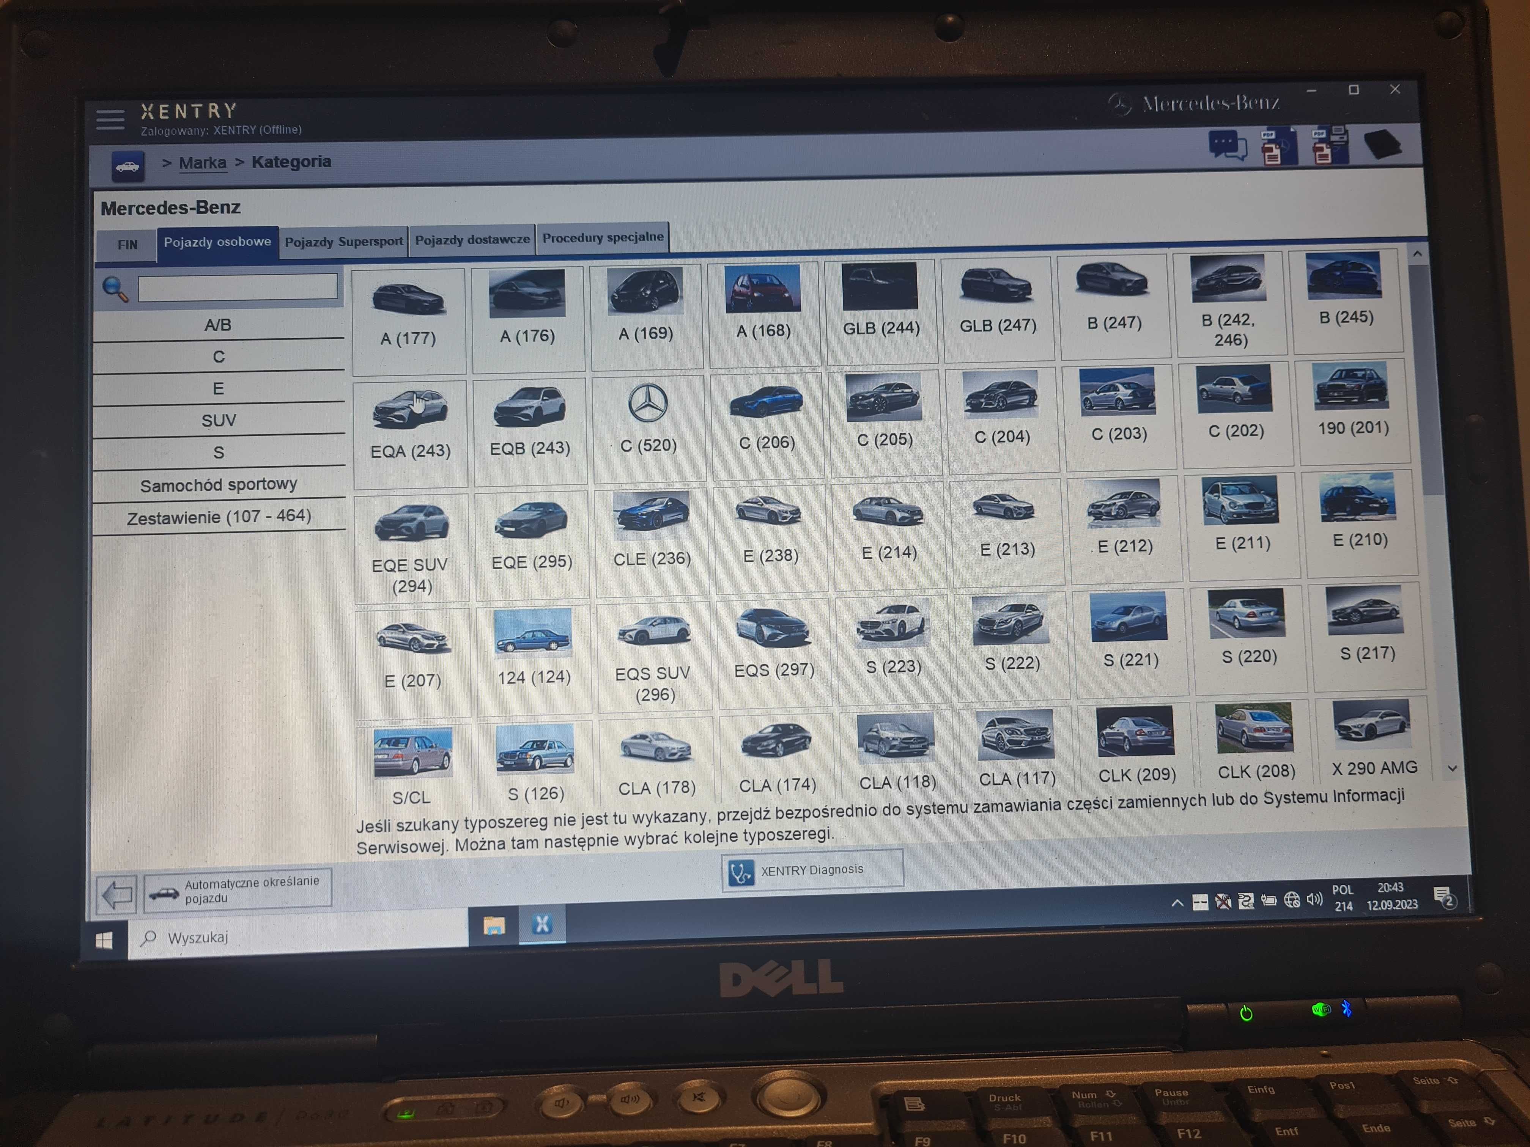1530x1147 pixels.
Task: Open the Pojazdy dostawcze tab
Action: (x=472, y=240)
